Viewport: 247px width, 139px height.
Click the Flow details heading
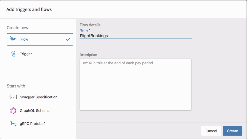point(90,25)
